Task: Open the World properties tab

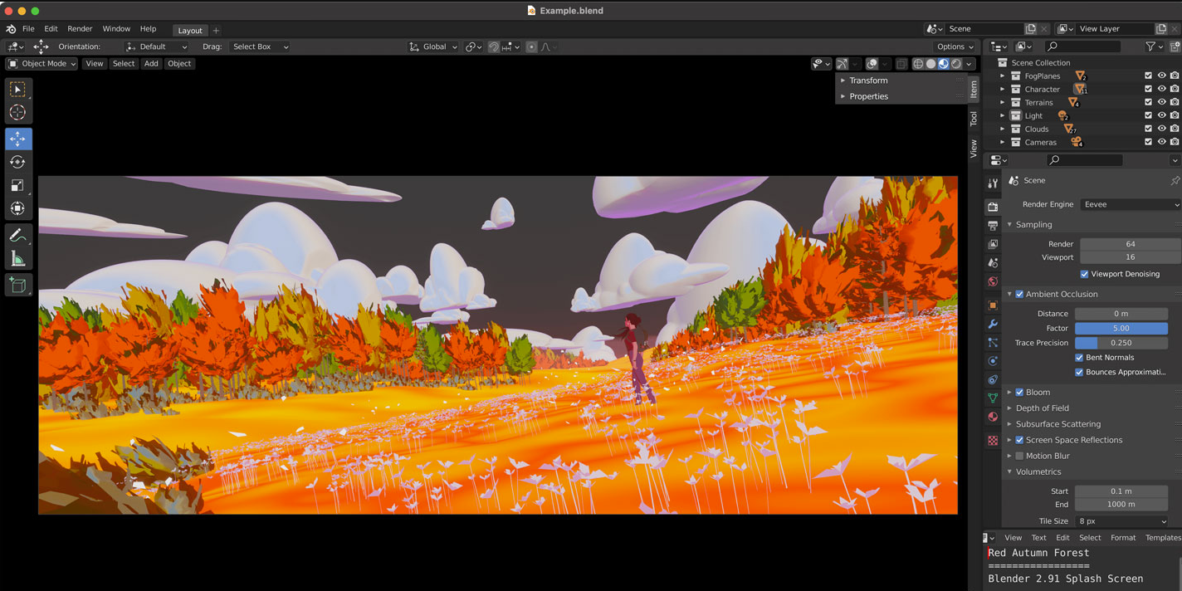Action: [993, 281]
